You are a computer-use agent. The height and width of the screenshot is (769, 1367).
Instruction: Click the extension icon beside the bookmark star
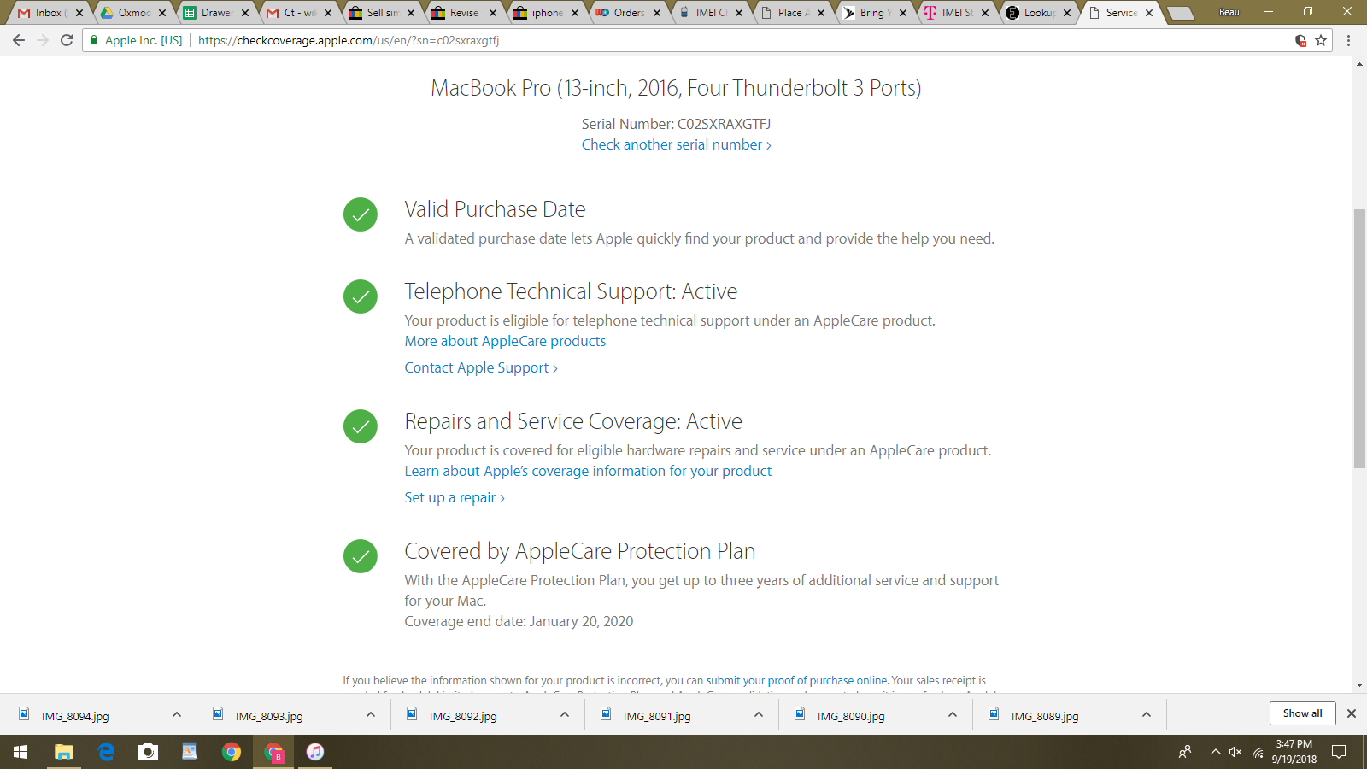(x=1300, y=40)
